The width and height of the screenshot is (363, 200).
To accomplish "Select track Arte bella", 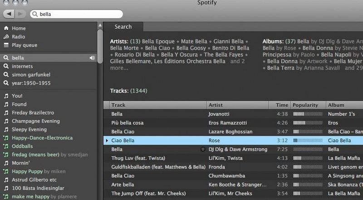I will 123,185.
